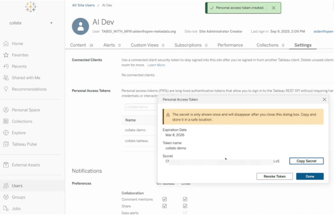Toggle Share On Tableau checkbox
Viewport: 334px width, 219px height.
(164, 206)
